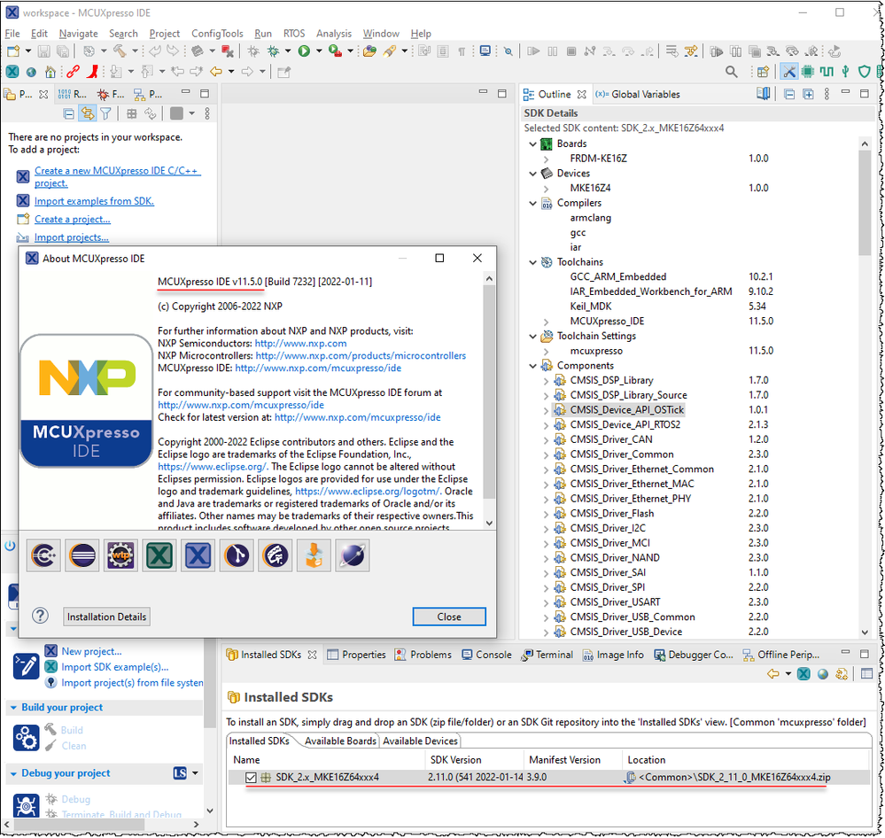Click the Save icon in the toolbar
The height and width of the screenshot is (838, 885).
pyautogui.click(x=43, y=50)
